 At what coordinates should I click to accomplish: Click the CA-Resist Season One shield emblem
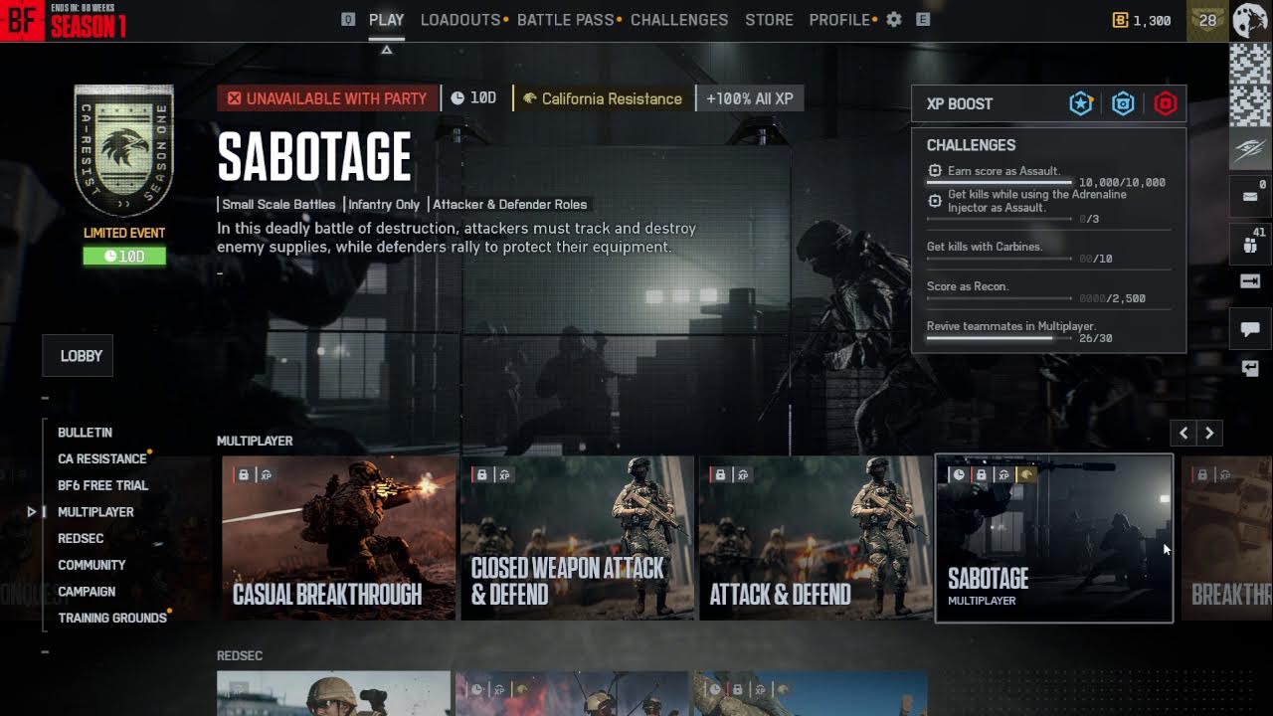(x=124, y=150)
